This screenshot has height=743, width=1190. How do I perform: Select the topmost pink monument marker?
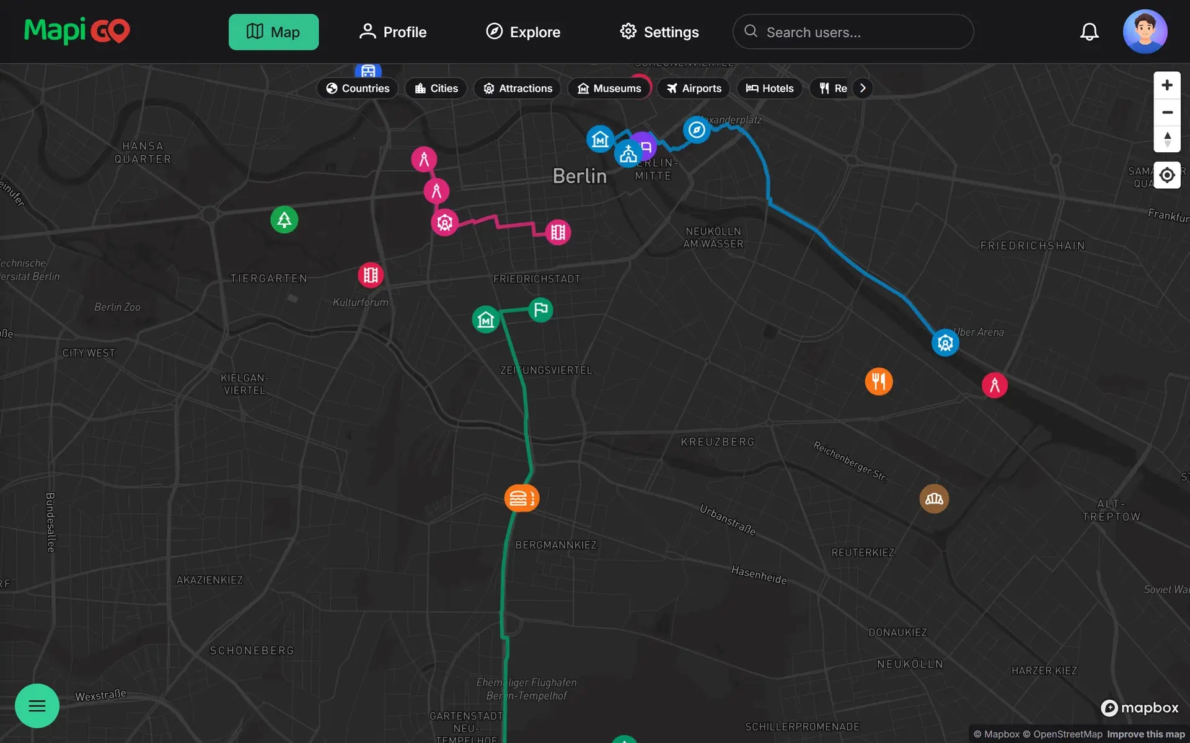pos(424,159)
